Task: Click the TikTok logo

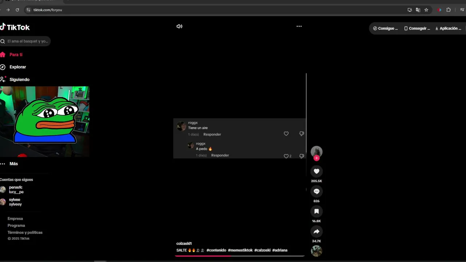Action: coord(15,27)
